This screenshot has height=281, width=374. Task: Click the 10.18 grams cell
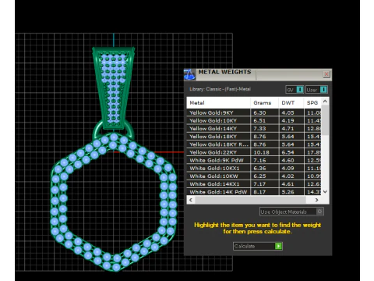(264, 152)
